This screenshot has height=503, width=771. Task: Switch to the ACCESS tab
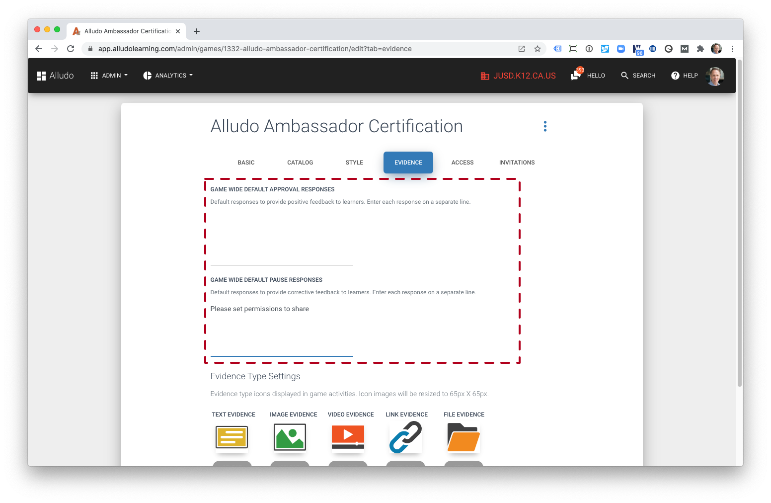[x=463, y=163]
